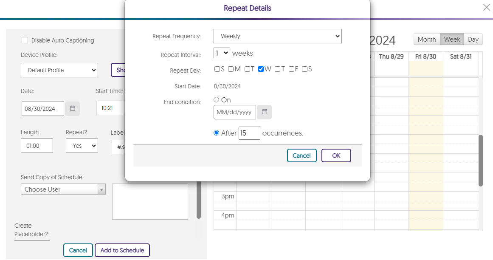Tick the Monday repeat day checkbox
The image size is (493, 260).
tap(231, 69)
